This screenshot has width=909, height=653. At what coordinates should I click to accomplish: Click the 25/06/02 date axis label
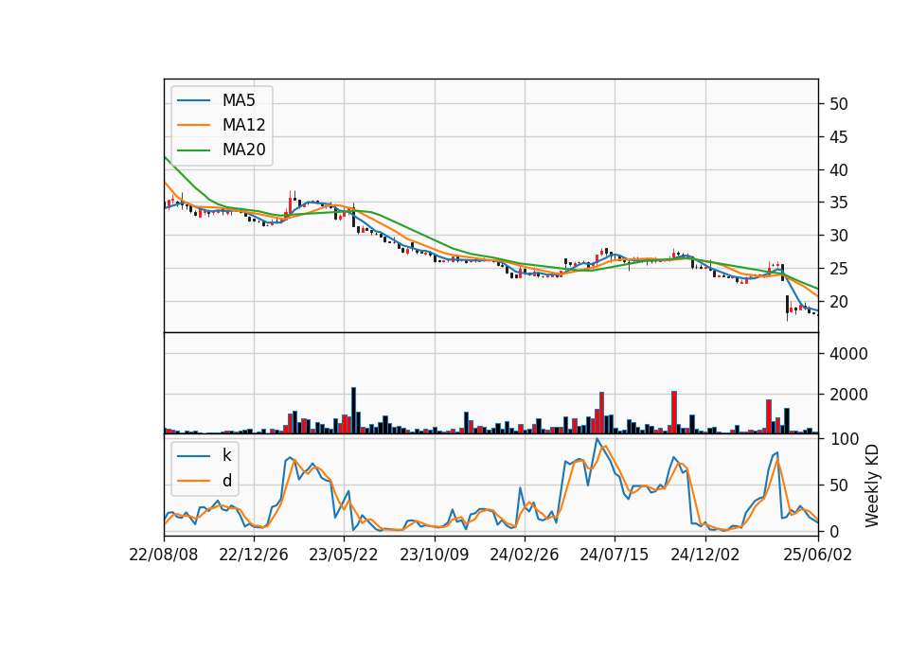pos(818,555)
